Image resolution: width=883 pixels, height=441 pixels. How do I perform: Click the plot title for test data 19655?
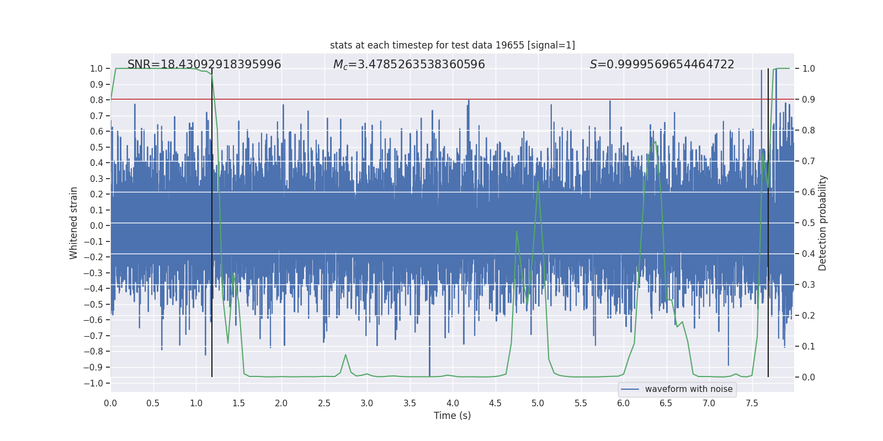[x=453, y=45]
